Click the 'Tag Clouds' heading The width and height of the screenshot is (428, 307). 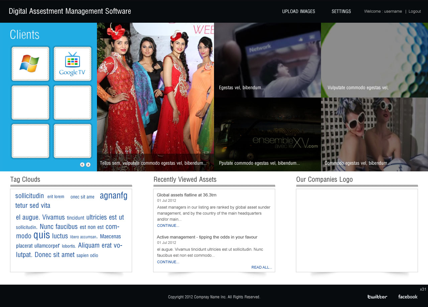[25, 179]
